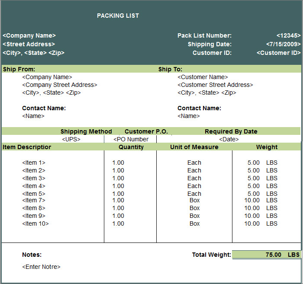This screenshot has height=284, width=303.
Task: Select the <Customer Name> cell
Action: (x=203, y=77)
